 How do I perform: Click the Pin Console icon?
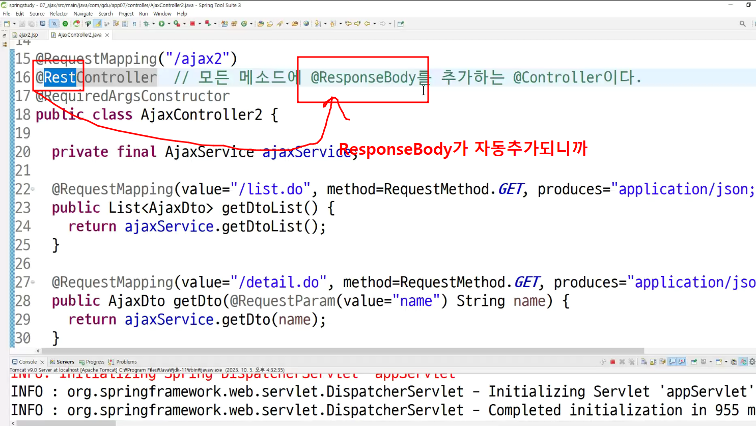pyautogui.click(x=693, y=362)
